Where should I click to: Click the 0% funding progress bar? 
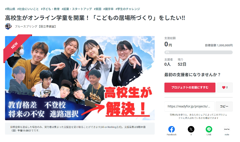coord(198,52)
